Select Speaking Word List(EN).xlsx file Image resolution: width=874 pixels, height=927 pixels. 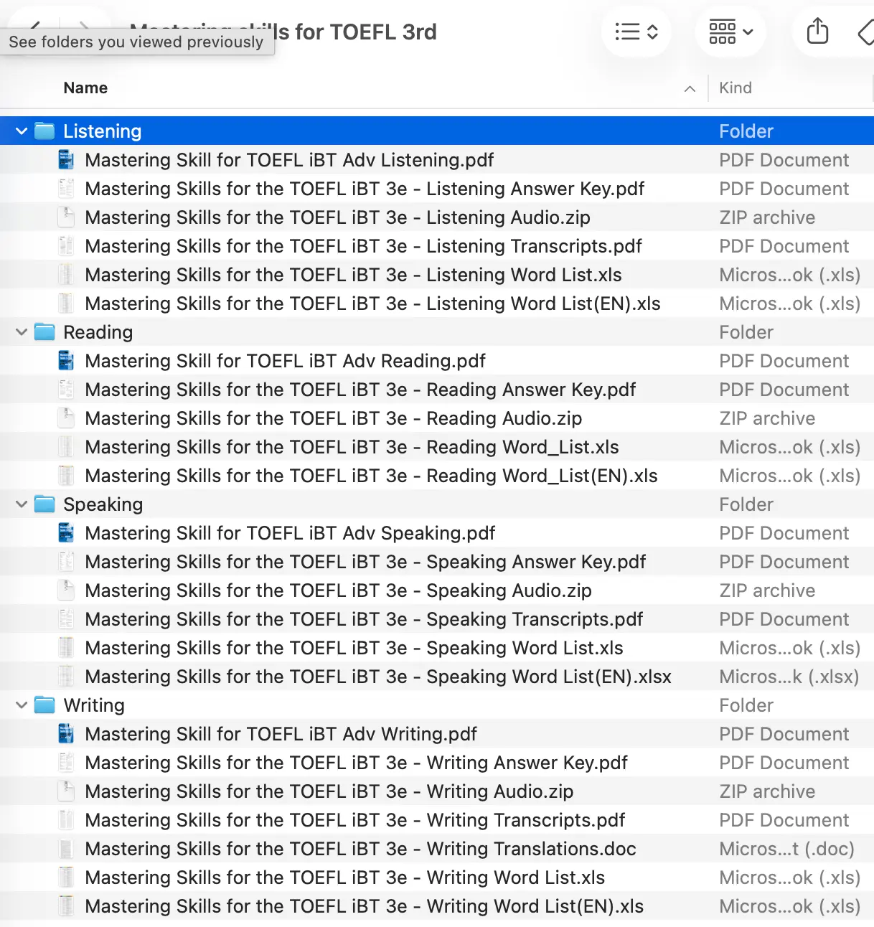[x=377, y=677]
